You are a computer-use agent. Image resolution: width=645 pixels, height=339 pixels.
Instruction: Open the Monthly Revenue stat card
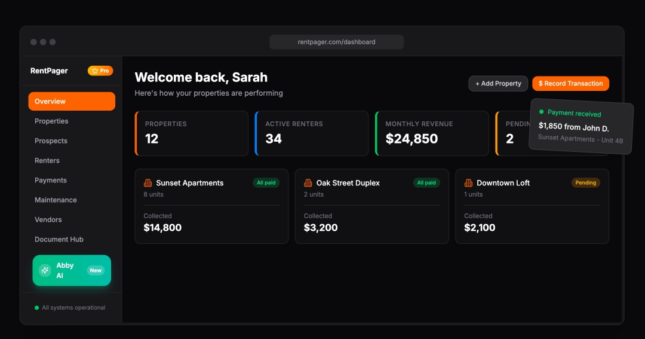(431, 133)
